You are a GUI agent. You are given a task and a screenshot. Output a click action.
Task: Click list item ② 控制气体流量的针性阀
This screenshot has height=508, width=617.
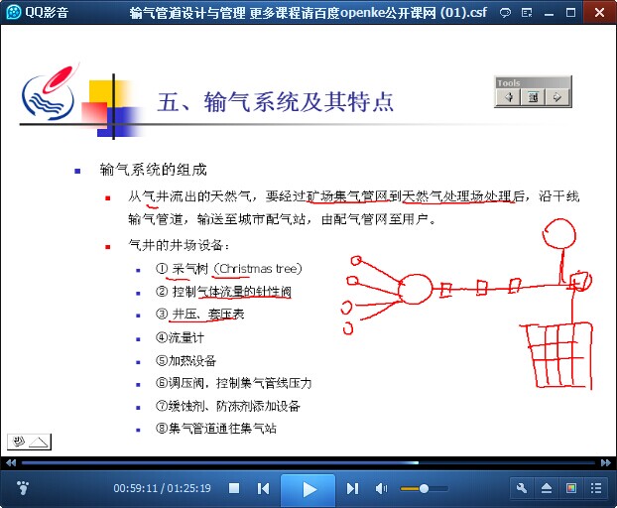223,292
